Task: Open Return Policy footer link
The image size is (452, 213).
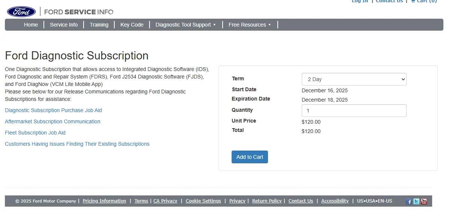Action: pos(267,201)
